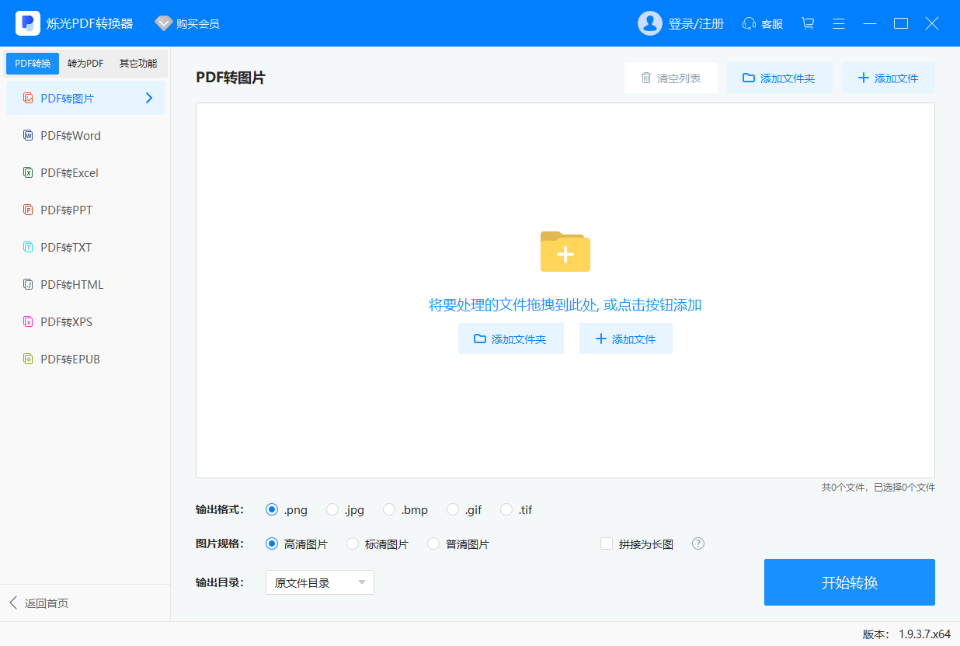Enable the 拼接为长图 checkbox
This screenshot has height=646, width=960.
pyautogui.click(x=607, y=544)
